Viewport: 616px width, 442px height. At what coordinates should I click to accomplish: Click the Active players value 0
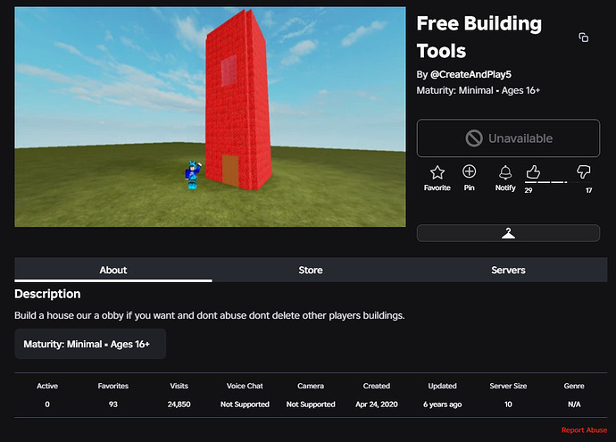pyautogui.click(x=47, y=404)
